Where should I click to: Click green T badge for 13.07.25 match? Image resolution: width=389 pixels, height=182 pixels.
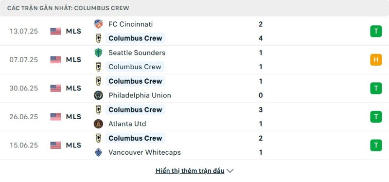[376, 31]
